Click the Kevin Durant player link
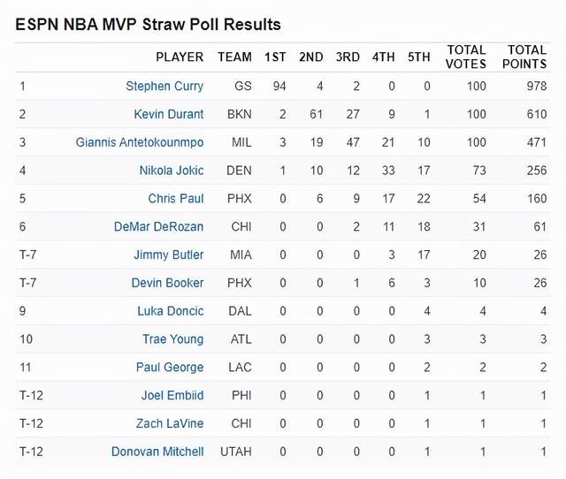Screen dimensions: 566x479 pyautogui.click(x=168, y=114)
